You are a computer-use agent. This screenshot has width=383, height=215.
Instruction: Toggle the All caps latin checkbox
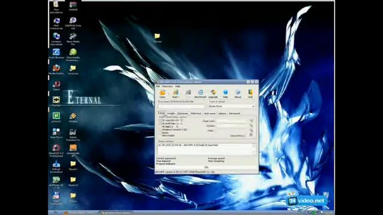click(x=160, y=121)
